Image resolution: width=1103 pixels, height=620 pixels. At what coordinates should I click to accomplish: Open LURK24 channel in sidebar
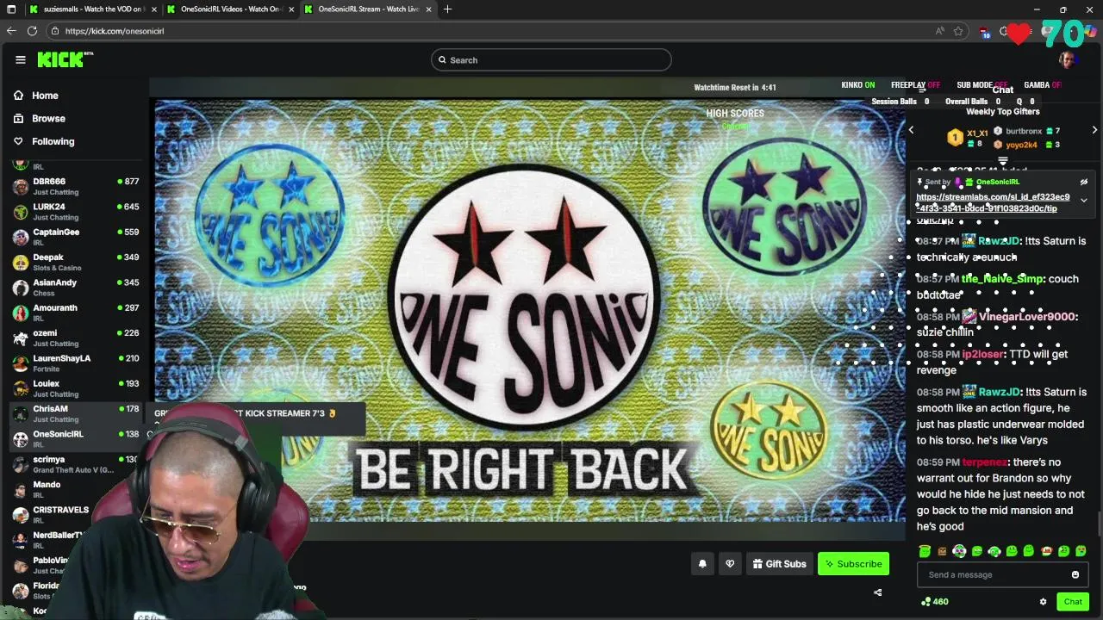76,212
